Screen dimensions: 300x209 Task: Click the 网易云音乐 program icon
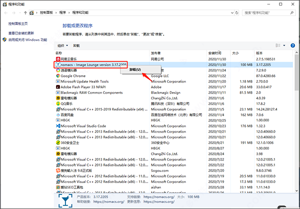pyautogui.click(x=58, y=59)
